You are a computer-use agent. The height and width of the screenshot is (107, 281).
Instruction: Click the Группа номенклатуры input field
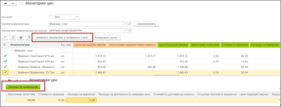pos(86,24)
